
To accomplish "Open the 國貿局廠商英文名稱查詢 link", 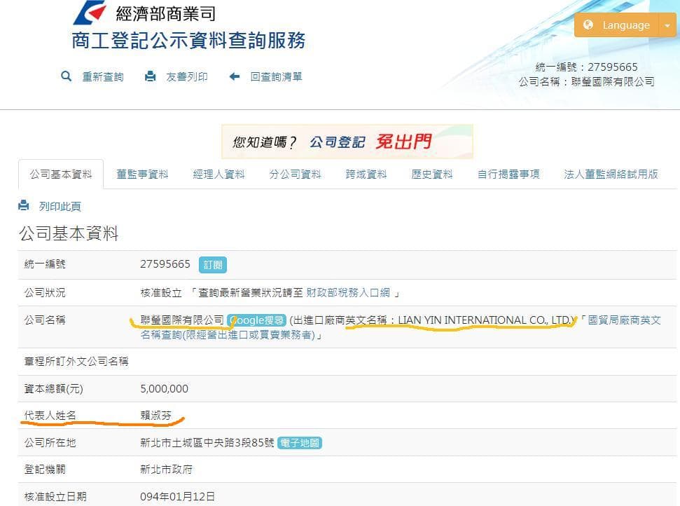I will click(401, 327).
